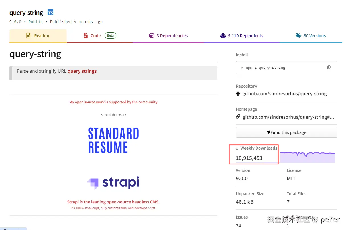Click the STANDARD RESUME sponsor banner
This screenshot has height=230, width=346.
coord(113,140)
